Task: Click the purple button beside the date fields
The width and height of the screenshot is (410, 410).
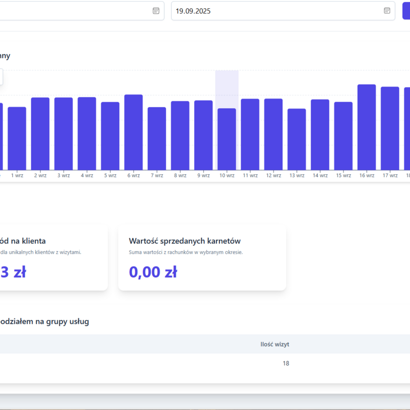Action: pyautogui.click(x=406, y=11)
